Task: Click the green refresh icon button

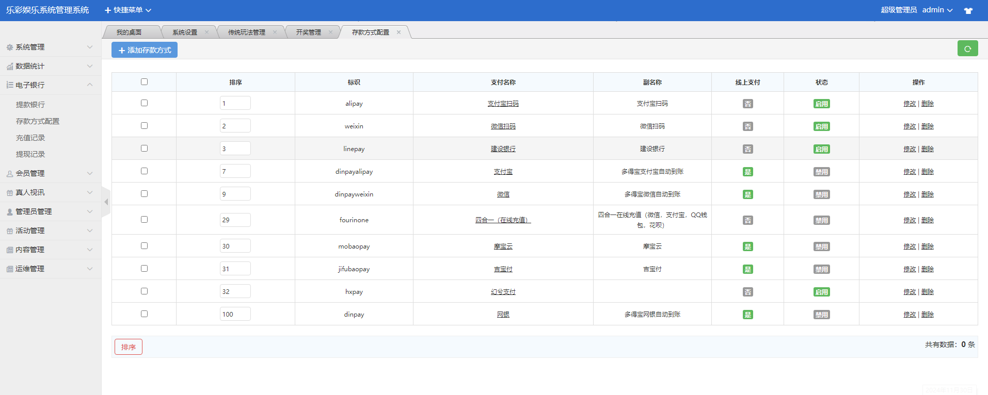Action: [x=967, y=48]
